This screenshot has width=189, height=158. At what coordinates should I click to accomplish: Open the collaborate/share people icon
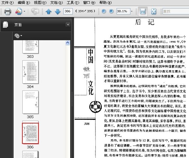tap(19, 11)
